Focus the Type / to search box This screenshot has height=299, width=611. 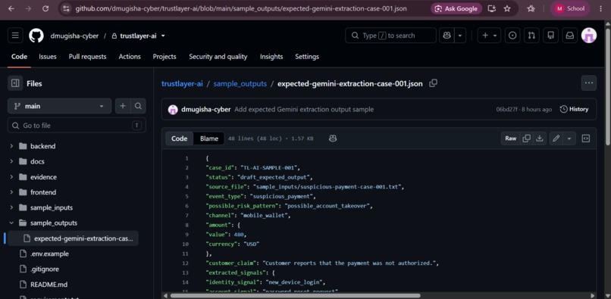[x=390, y=36]
